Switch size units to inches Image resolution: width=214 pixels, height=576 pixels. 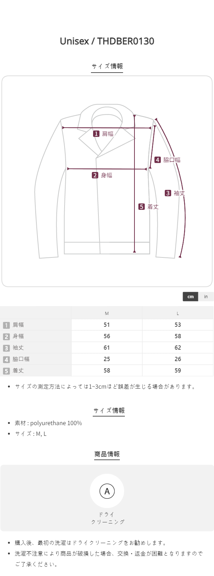206,296
